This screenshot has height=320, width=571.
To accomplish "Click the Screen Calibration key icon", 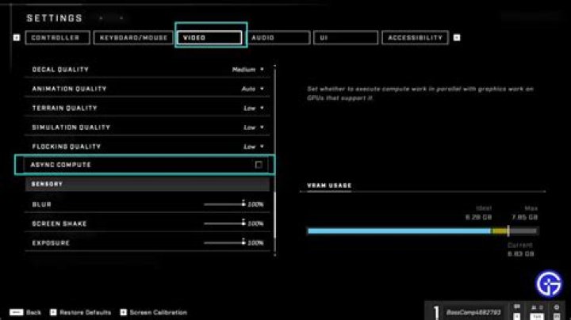I will (x=123, y=312).
